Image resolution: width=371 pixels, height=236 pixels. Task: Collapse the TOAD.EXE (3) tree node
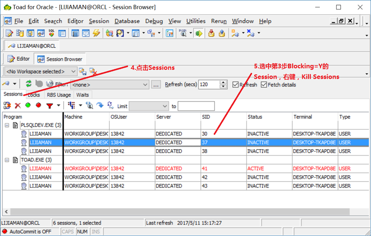[7, 160]
